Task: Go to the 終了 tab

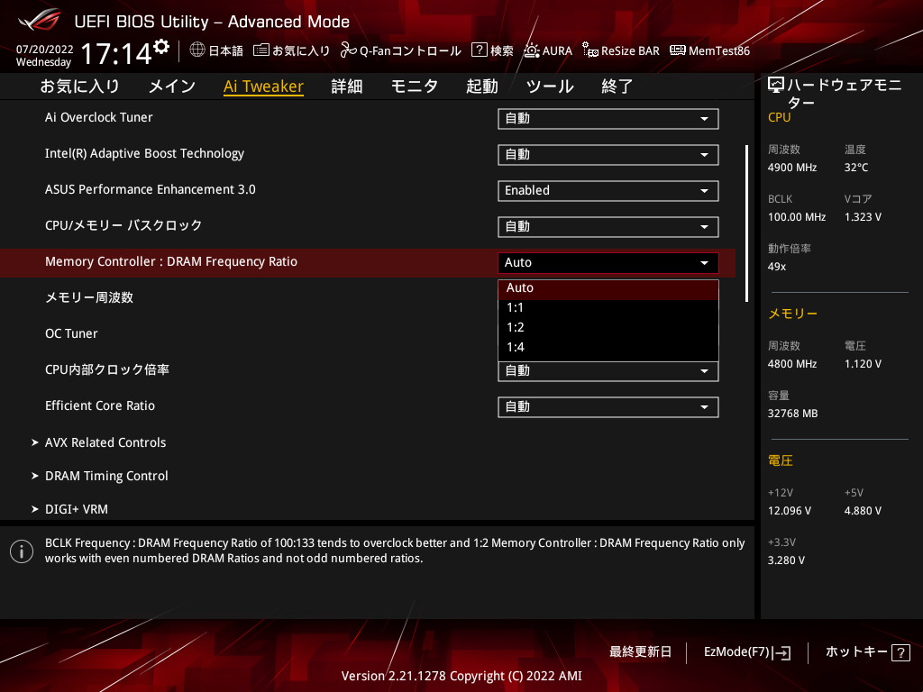Action: click(617, 86)
